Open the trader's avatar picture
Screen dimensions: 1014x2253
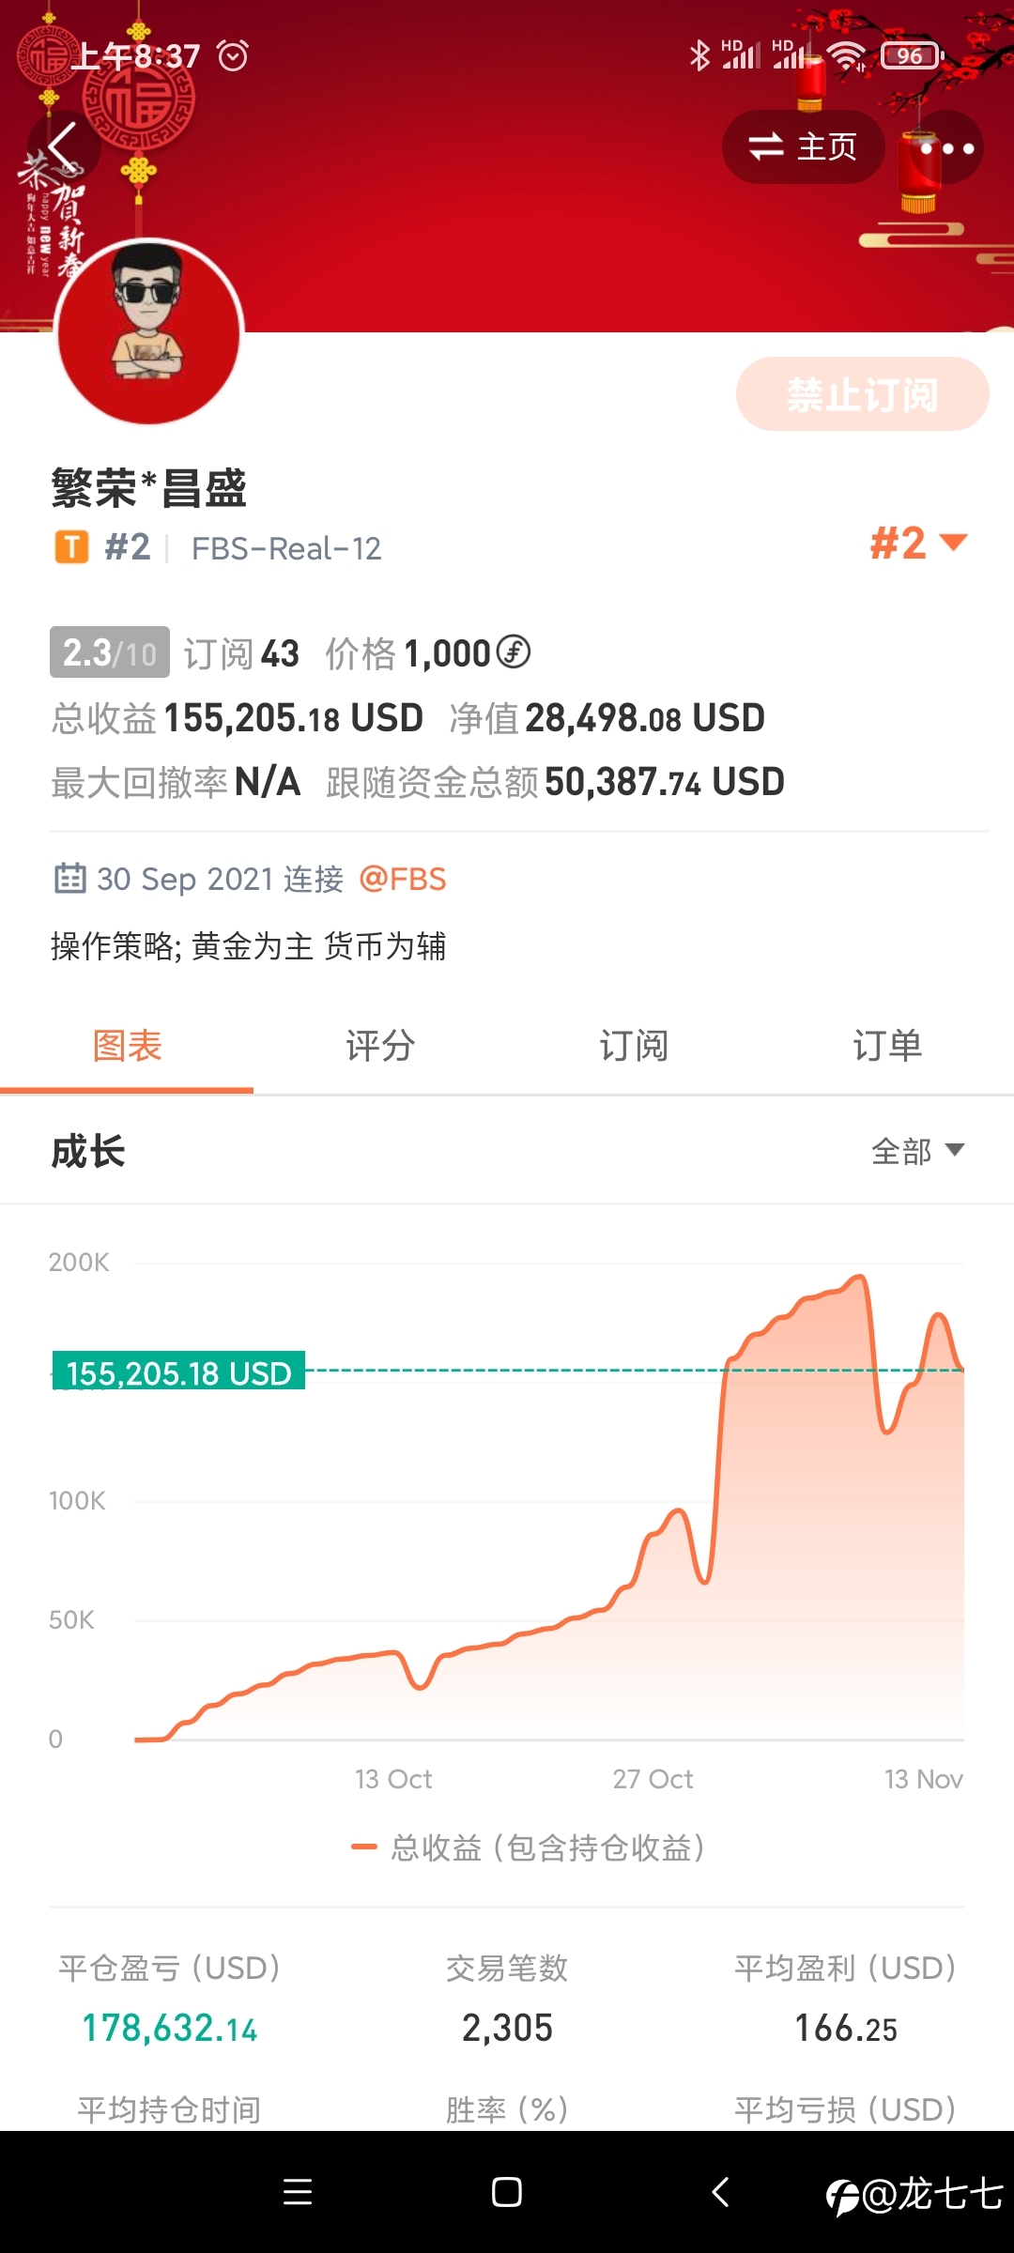tap(148, 332)
